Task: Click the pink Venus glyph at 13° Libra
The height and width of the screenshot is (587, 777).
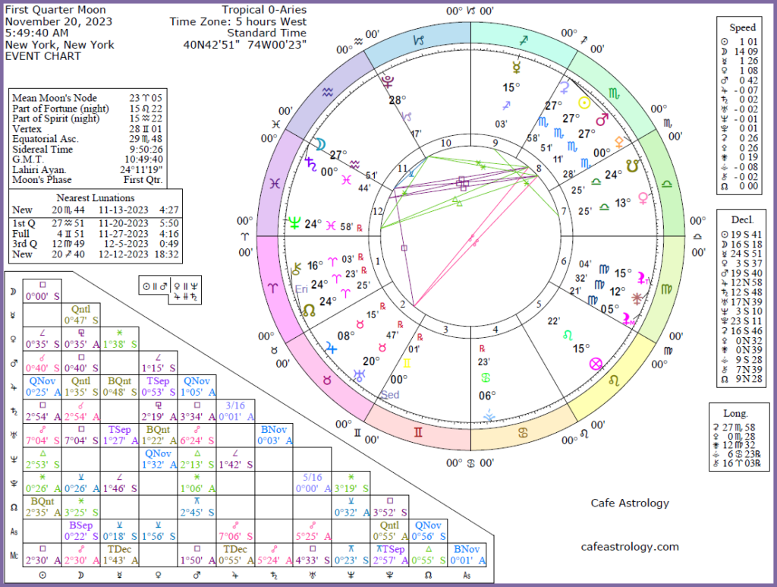Action: tap(643, 197)
